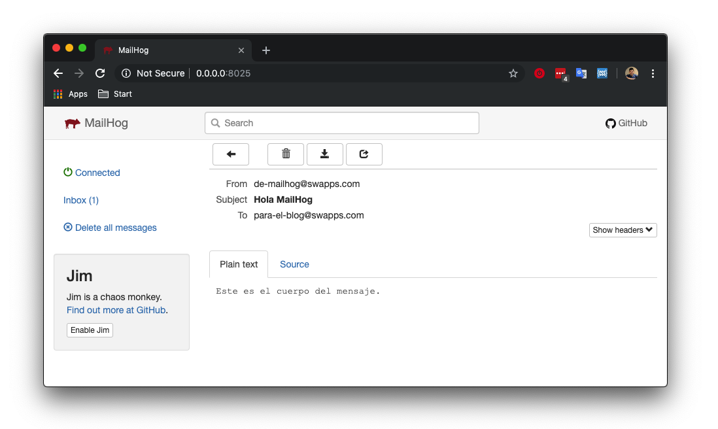
Task: Click the browser address bar URL
Action: coord(224,73)
